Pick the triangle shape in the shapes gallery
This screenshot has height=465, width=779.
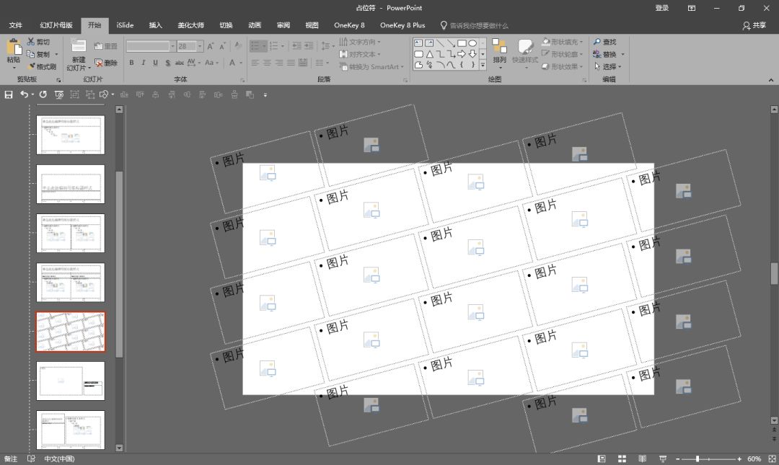[429, 54]
